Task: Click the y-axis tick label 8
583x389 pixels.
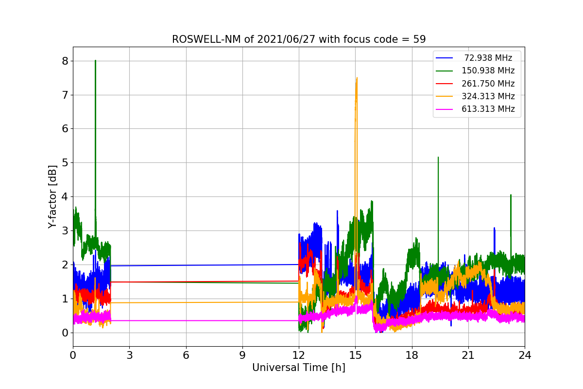Action: [x=65, y=61]
